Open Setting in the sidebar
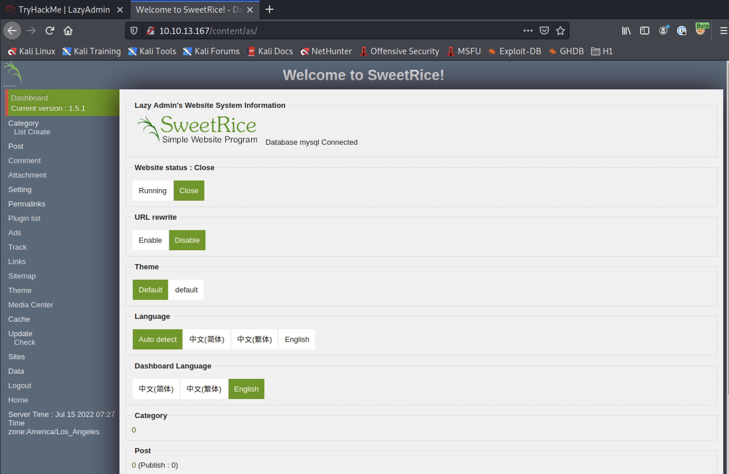729x474 pixels. 20,189
